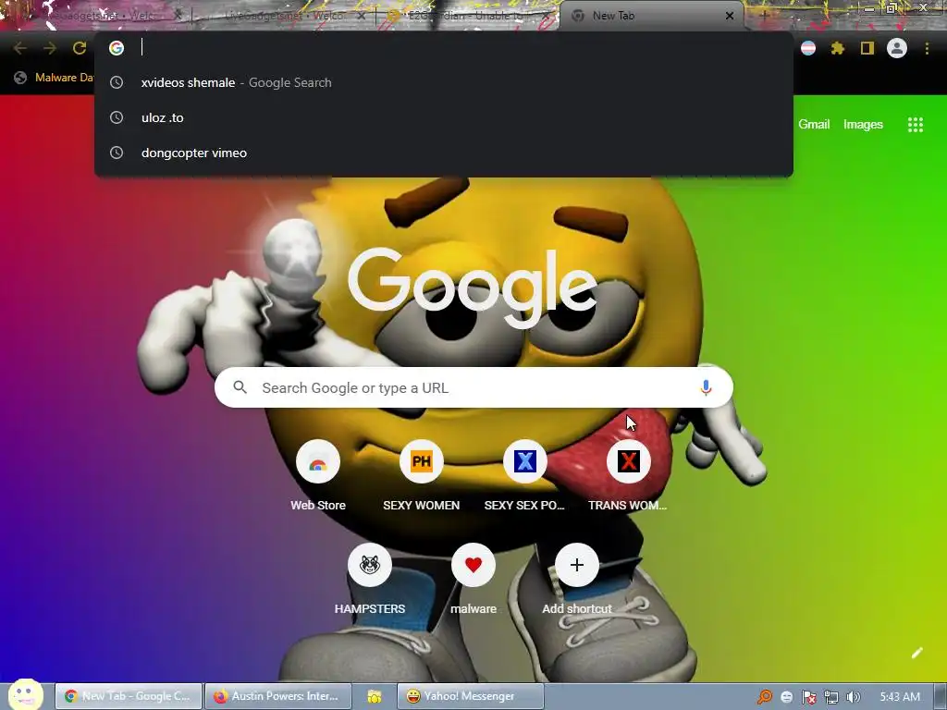Click the magnifier icon in the search box

point(240,387)
